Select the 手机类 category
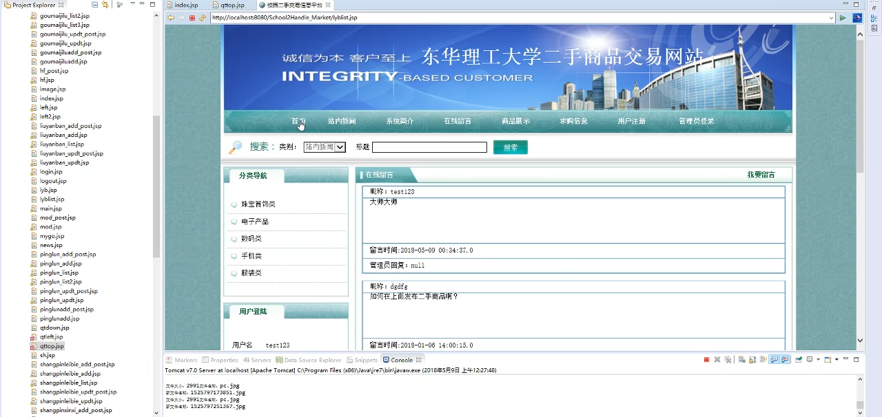The width and height of the screenshot is (882, 417). click(252, 256)
